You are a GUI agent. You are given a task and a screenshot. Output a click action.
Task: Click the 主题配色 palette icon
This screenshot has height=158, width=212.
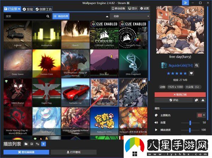pyautogui.click(x=156, y=115)
